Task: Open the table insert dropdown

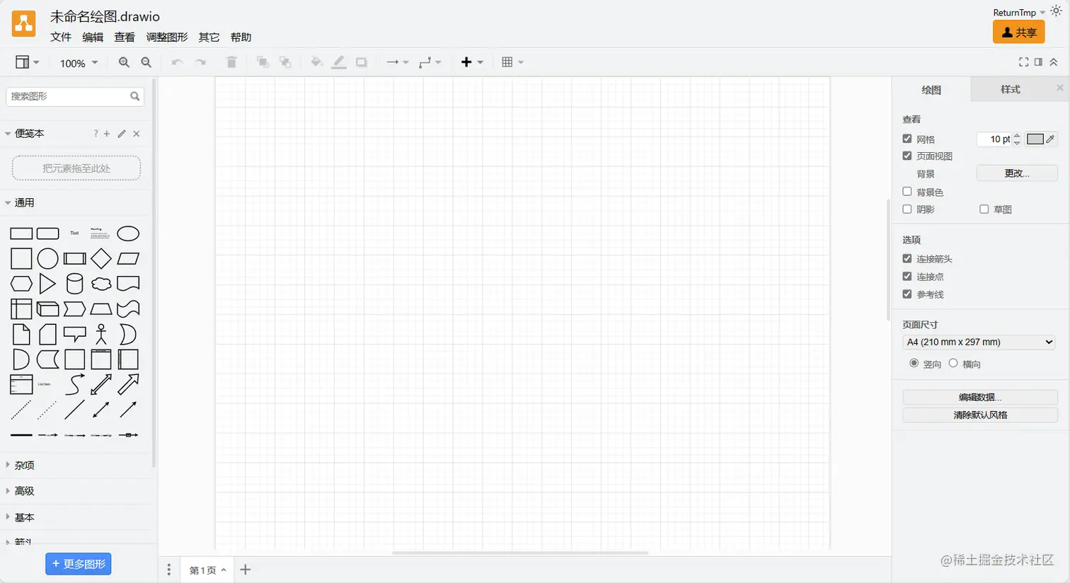Action: [x=512, y=62]
